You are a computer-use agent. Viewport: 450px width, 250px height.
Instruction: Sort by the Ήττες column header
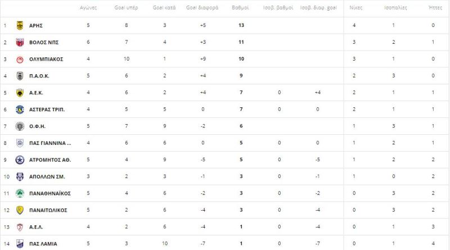[435, 8]
